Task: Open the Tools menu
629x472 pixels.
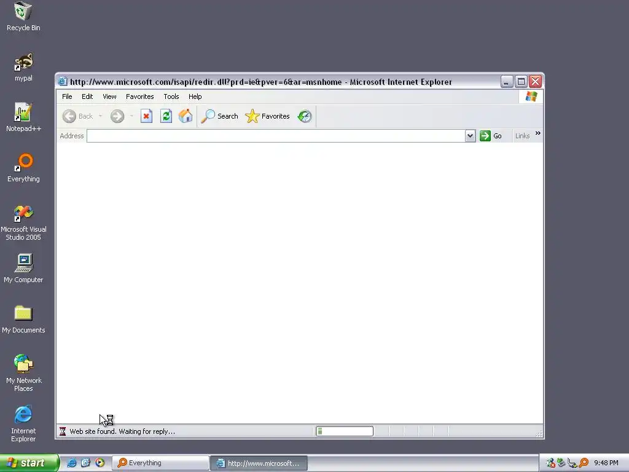Action: (x=171, y=96)
